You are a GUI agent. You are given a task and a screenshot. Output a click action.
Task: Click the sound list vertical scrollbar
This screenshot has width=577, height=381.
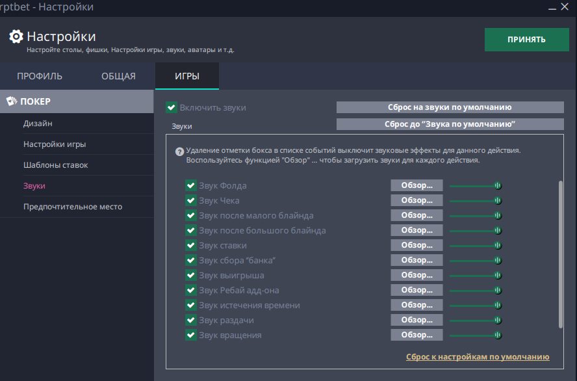[559, 254]
